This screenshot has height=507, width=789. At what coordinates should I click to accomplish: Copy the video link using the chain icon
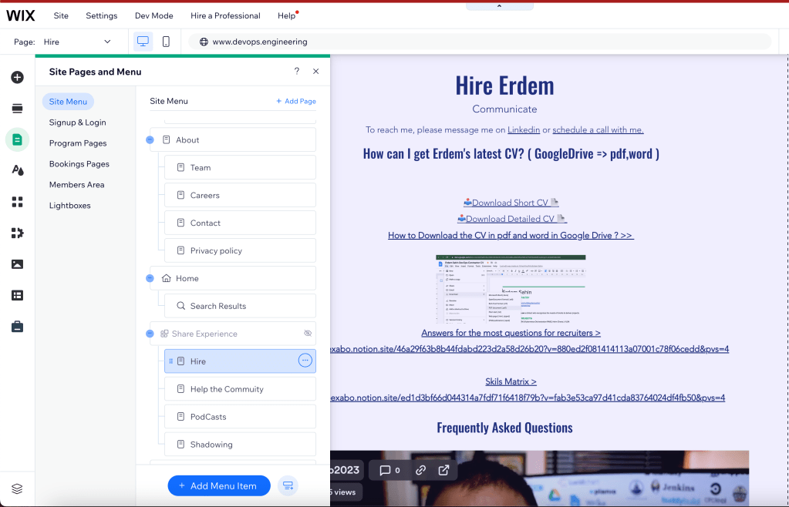420,470
